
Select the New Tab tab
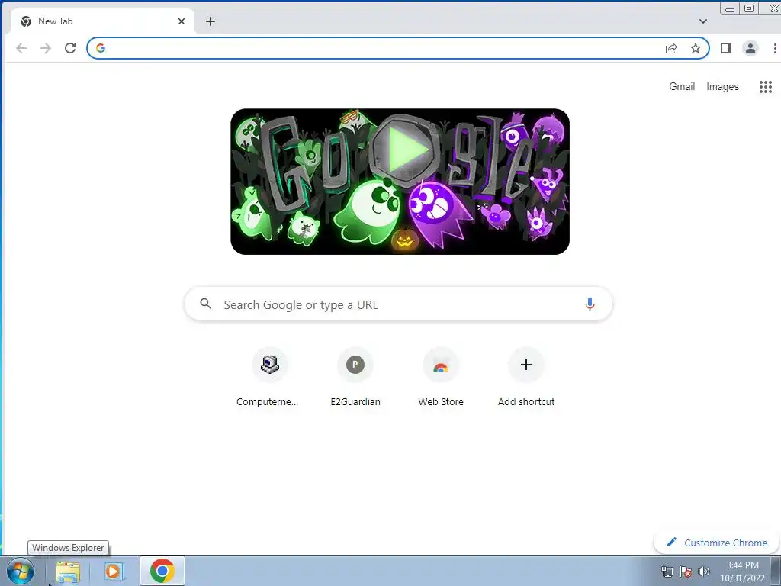pyautogui.click(x=102, y=21)
